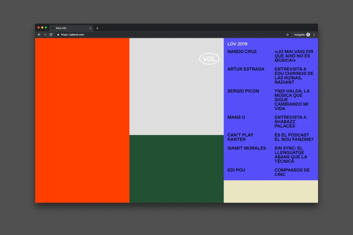Image resolution: width=353 pixels, height=235 pixels.
Task: Open Compassos de Cinc article
Action: [292, 172]
